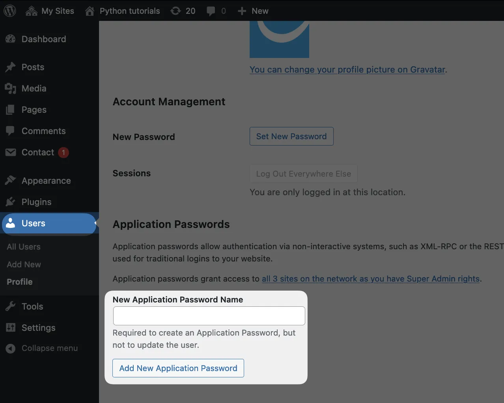Open the Pages section

[34, 110]
